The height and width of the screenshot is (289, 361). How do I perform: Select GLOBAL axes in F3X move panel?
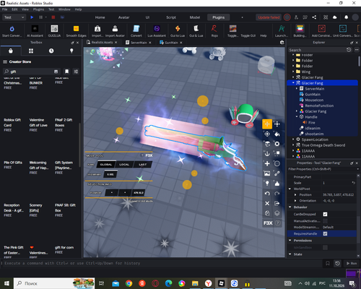[x=106, y=165]
